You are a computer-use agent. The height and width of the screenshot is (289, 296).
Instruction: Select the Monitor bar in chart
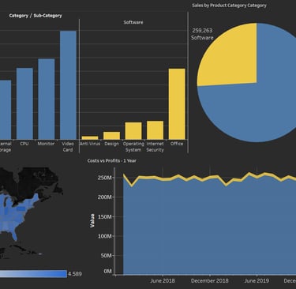coord(47,99)
